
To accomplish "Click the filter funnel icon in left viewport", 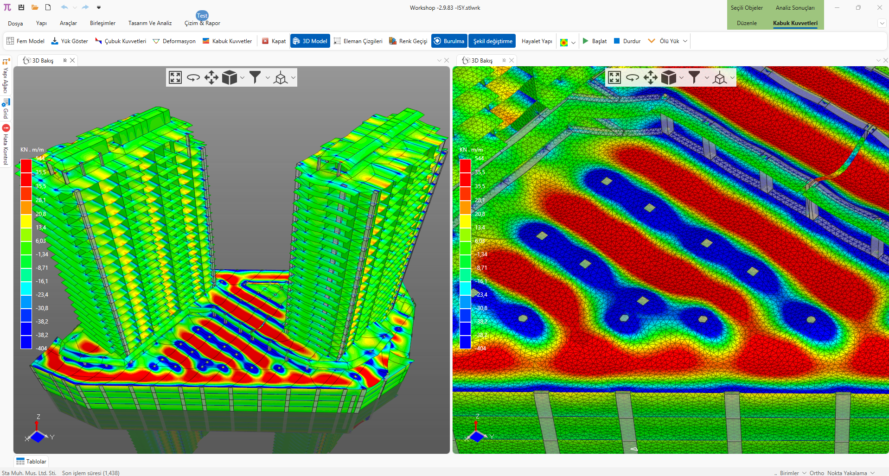I will (255, 77).
